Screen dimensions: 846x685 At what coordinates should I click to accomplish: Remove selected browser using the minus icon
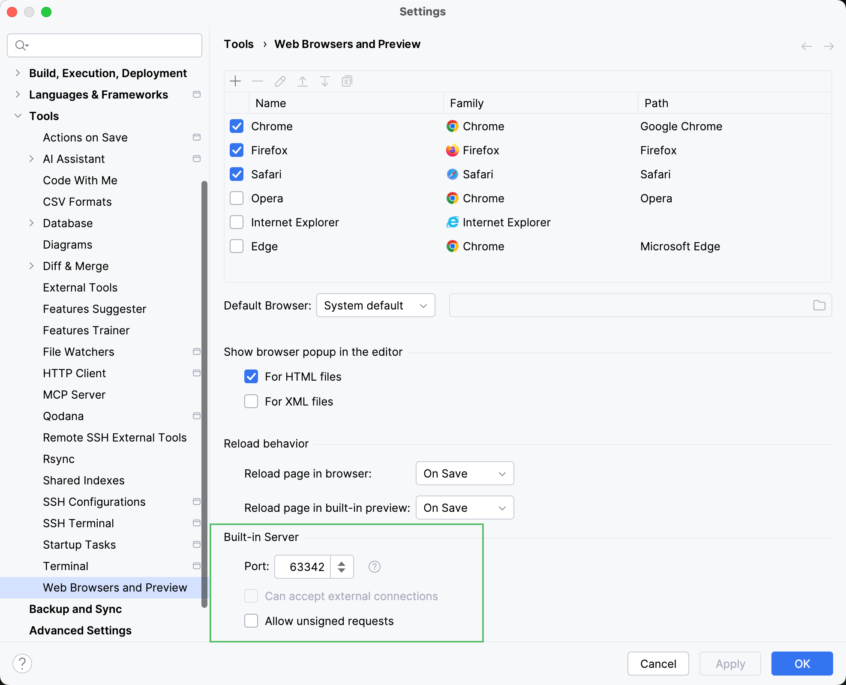258,81
